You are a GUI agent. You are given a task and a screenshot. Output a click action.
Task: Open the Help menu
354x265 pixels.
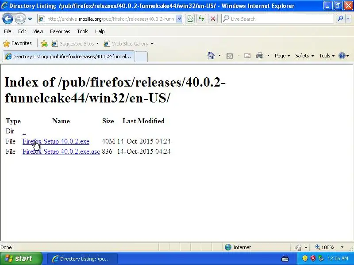coord(100,31)
